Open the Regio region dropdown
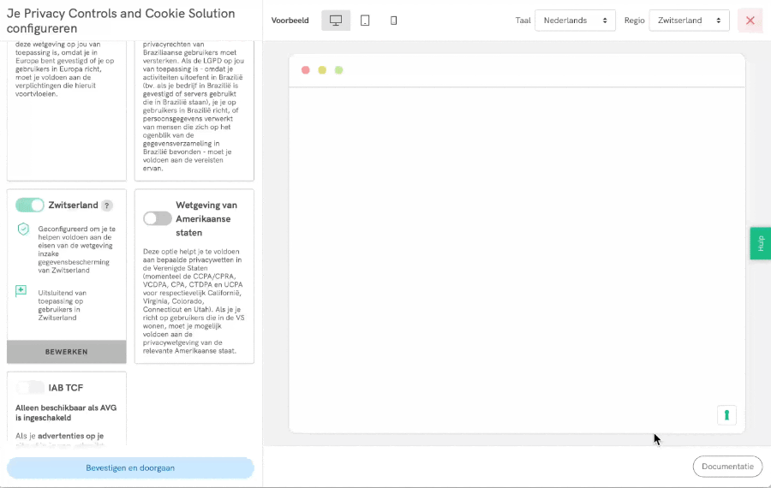The width and height of the screenshot is (771, 488). [689, 21]
